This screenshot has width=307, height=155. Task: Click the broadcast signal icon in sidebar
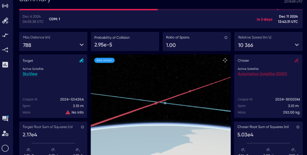click(5, 6)
